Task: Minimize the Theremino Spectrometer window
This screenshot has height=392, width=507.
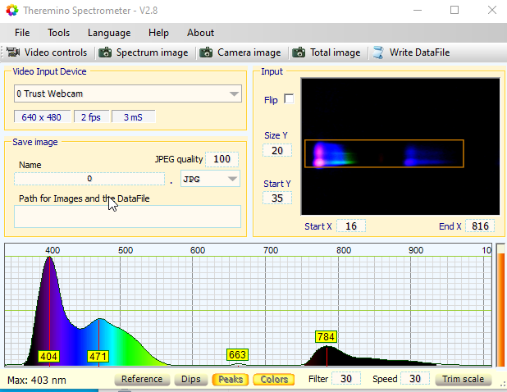Action: [418, 11]
